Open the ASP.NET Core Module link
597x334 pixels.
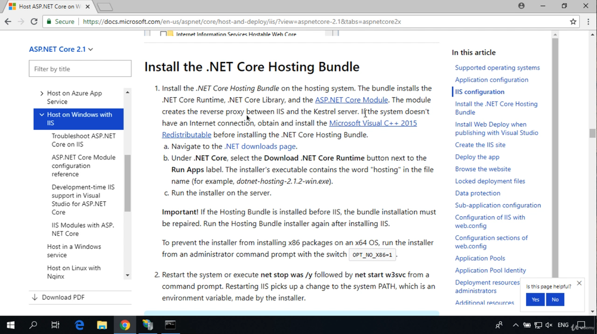352,100
